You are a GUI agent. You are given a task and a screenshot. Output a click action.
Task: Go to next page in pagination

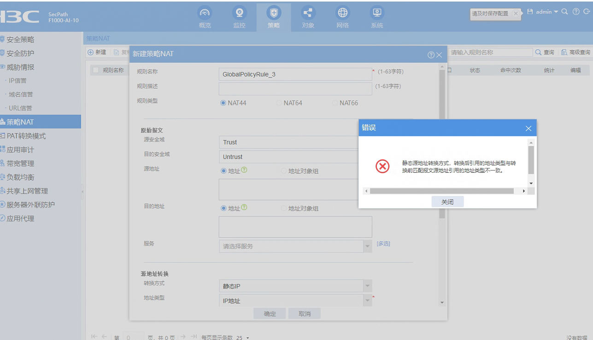click(183, 337)
